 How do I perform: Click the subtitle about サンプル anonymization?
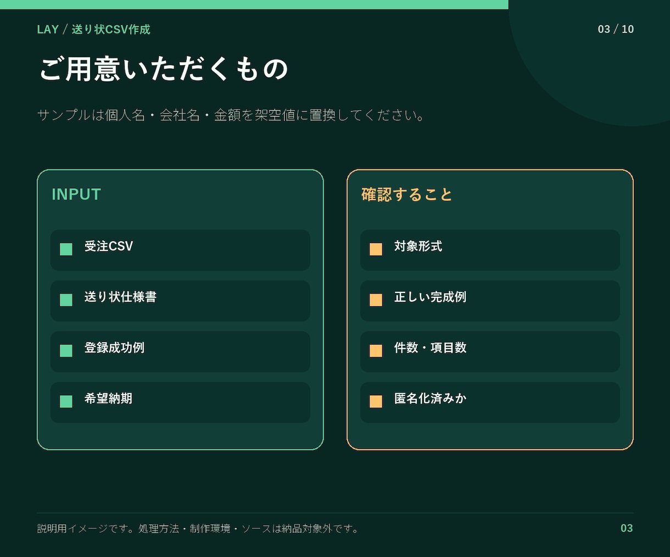[x=231, y=115]
